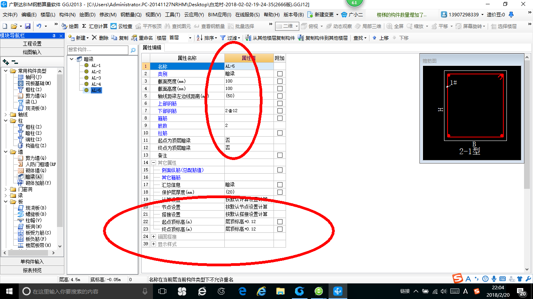
Task: Select AL-1 in the component list
Action: (92, 65)
